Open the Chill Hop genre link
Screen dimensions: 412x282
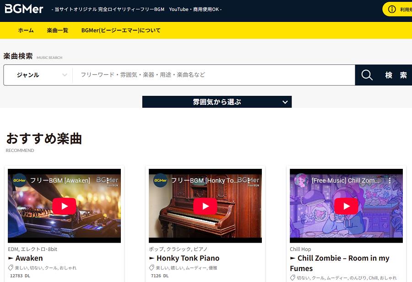click(x=299, y=249)
